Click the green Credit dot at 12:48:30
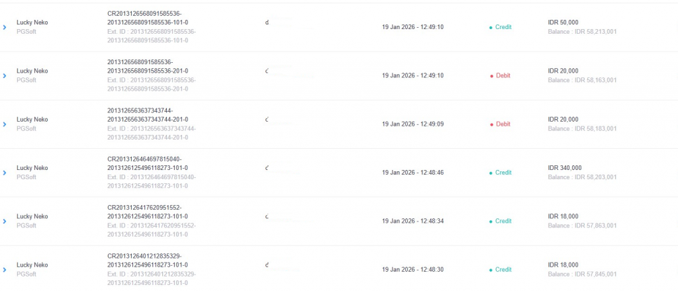This screenshot has height=291, width=678. 491,270
